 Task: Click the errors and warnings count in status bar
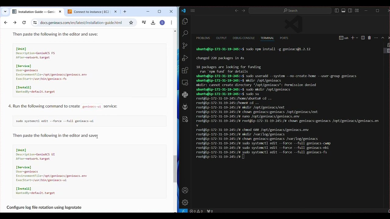tap(197, 211)
